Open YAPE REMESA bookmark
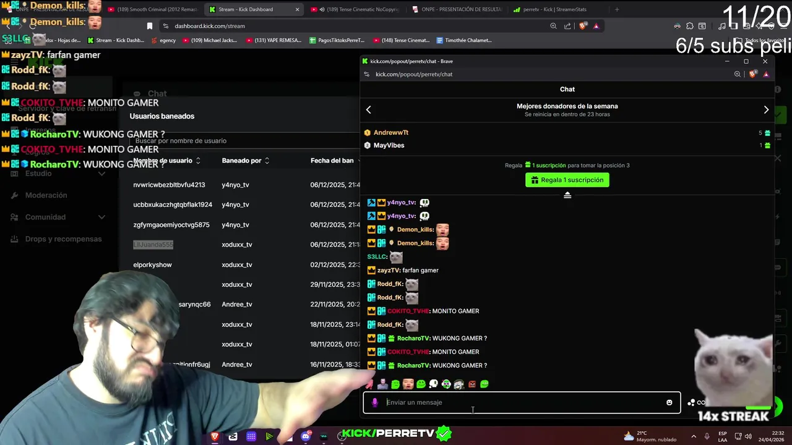This screenshot has width=792, height=445. point(273,40)
